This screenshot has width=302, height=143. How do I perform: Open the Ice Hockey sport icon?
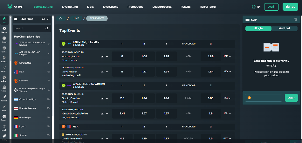4,68
